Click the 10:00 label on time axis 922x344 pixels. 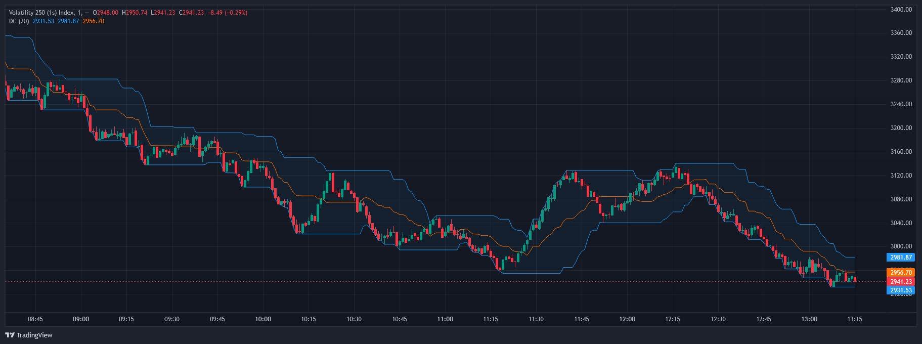tap(263, 319)
